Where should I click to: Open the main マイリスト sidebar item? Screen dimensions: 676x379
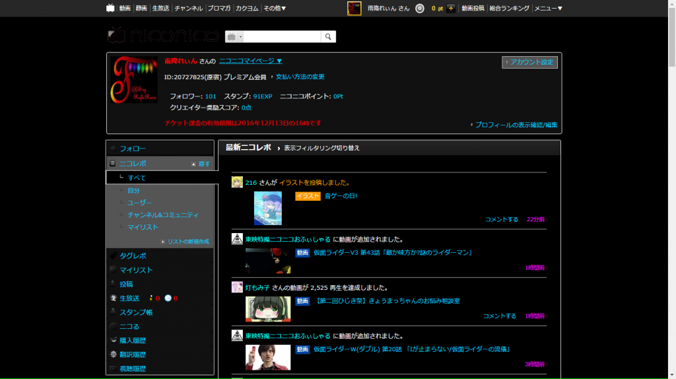(x=136, y=270)
